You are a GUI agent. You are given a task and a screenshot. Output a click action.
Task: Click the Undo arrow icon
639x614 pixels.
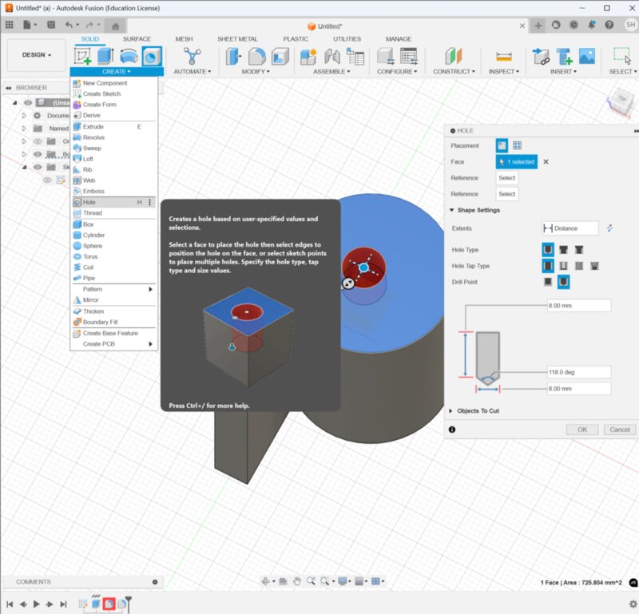click(x=69, y=25)
